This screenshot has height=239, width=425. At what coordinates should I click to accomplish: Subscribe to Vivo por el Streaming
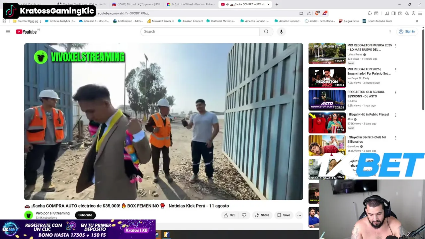[85, 215]
